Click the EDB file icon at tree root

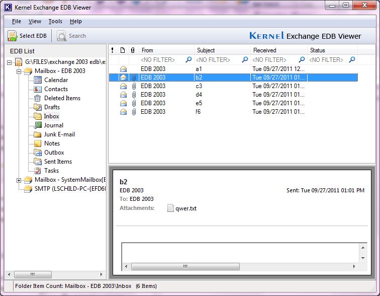coord(19,62)
